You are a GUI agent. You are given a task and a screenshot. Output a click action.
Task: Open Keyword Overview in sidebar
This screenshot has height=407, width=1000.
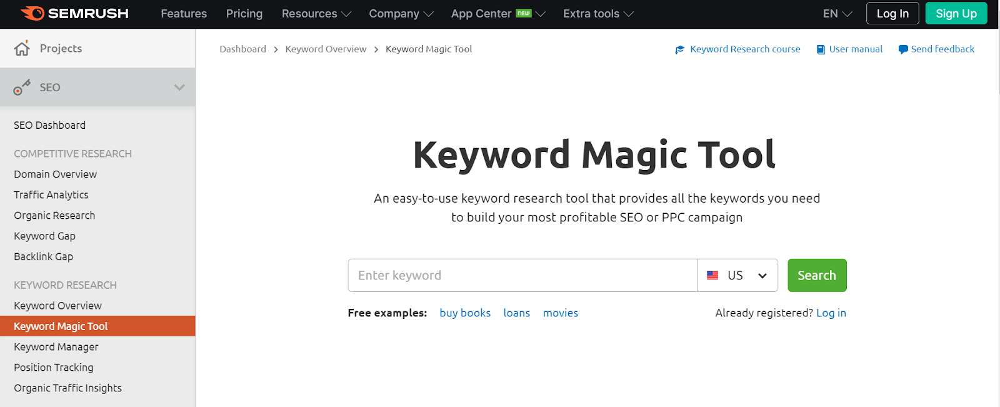pos(57,306)
